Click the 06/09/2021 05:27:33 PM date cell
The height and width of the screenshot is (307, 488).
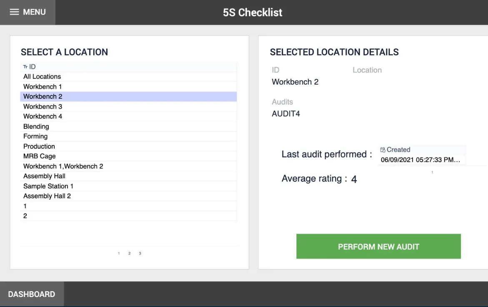pyautogui.click(x=421, y=160)
